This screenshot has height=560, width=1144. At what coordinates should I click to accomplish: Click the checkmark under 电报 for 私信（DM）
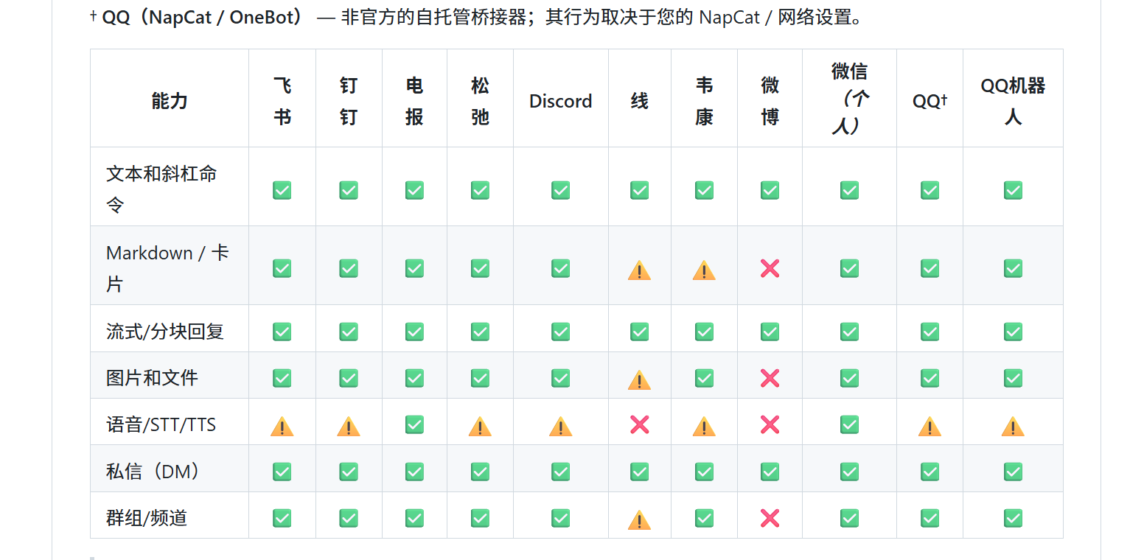coord(414,471)
